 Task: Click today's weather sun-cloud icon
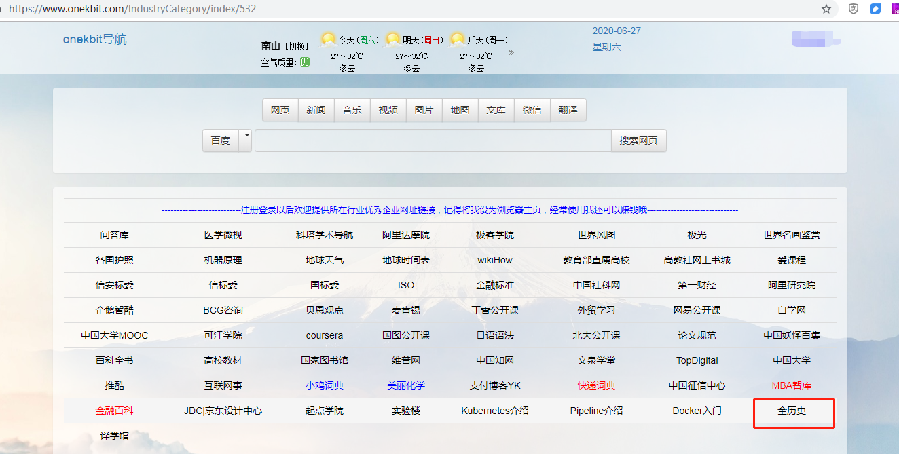click(329, 39)
